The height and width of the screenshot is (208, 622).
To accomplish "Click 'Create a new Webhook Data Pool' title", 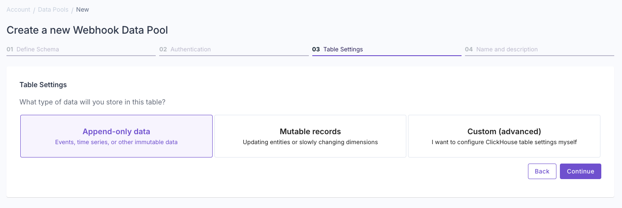I will click(x=87, y=30).
